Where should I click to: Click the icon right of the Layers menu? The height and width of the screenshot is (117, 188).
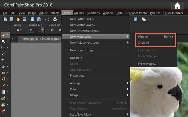coord(136,19)
